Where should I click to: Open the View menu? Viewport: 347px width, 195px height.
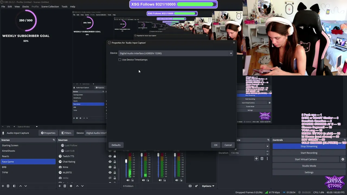pos(17,6)
